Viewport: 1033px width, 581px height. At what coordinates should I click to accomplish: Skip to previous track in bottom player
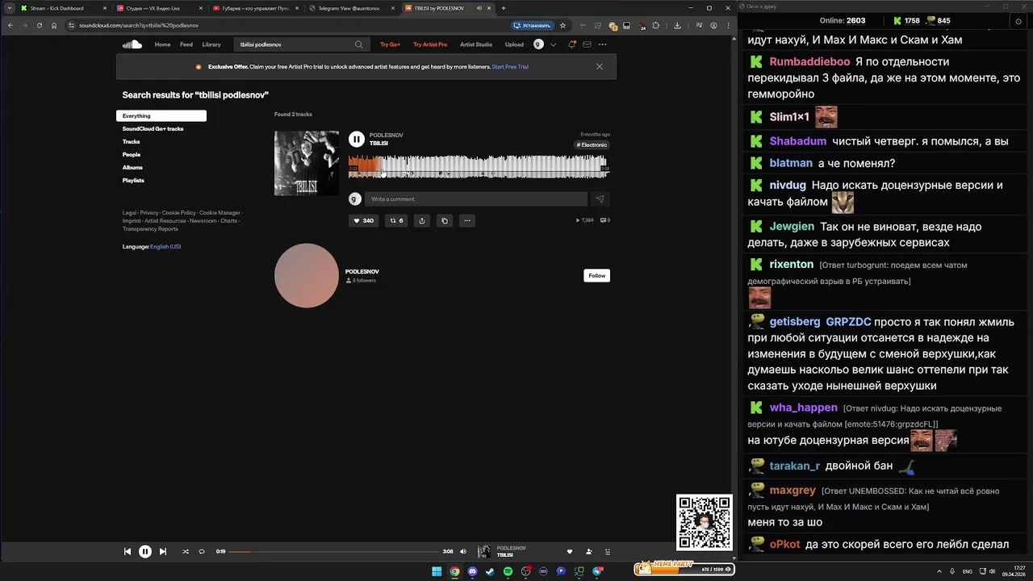pos(128,551)
